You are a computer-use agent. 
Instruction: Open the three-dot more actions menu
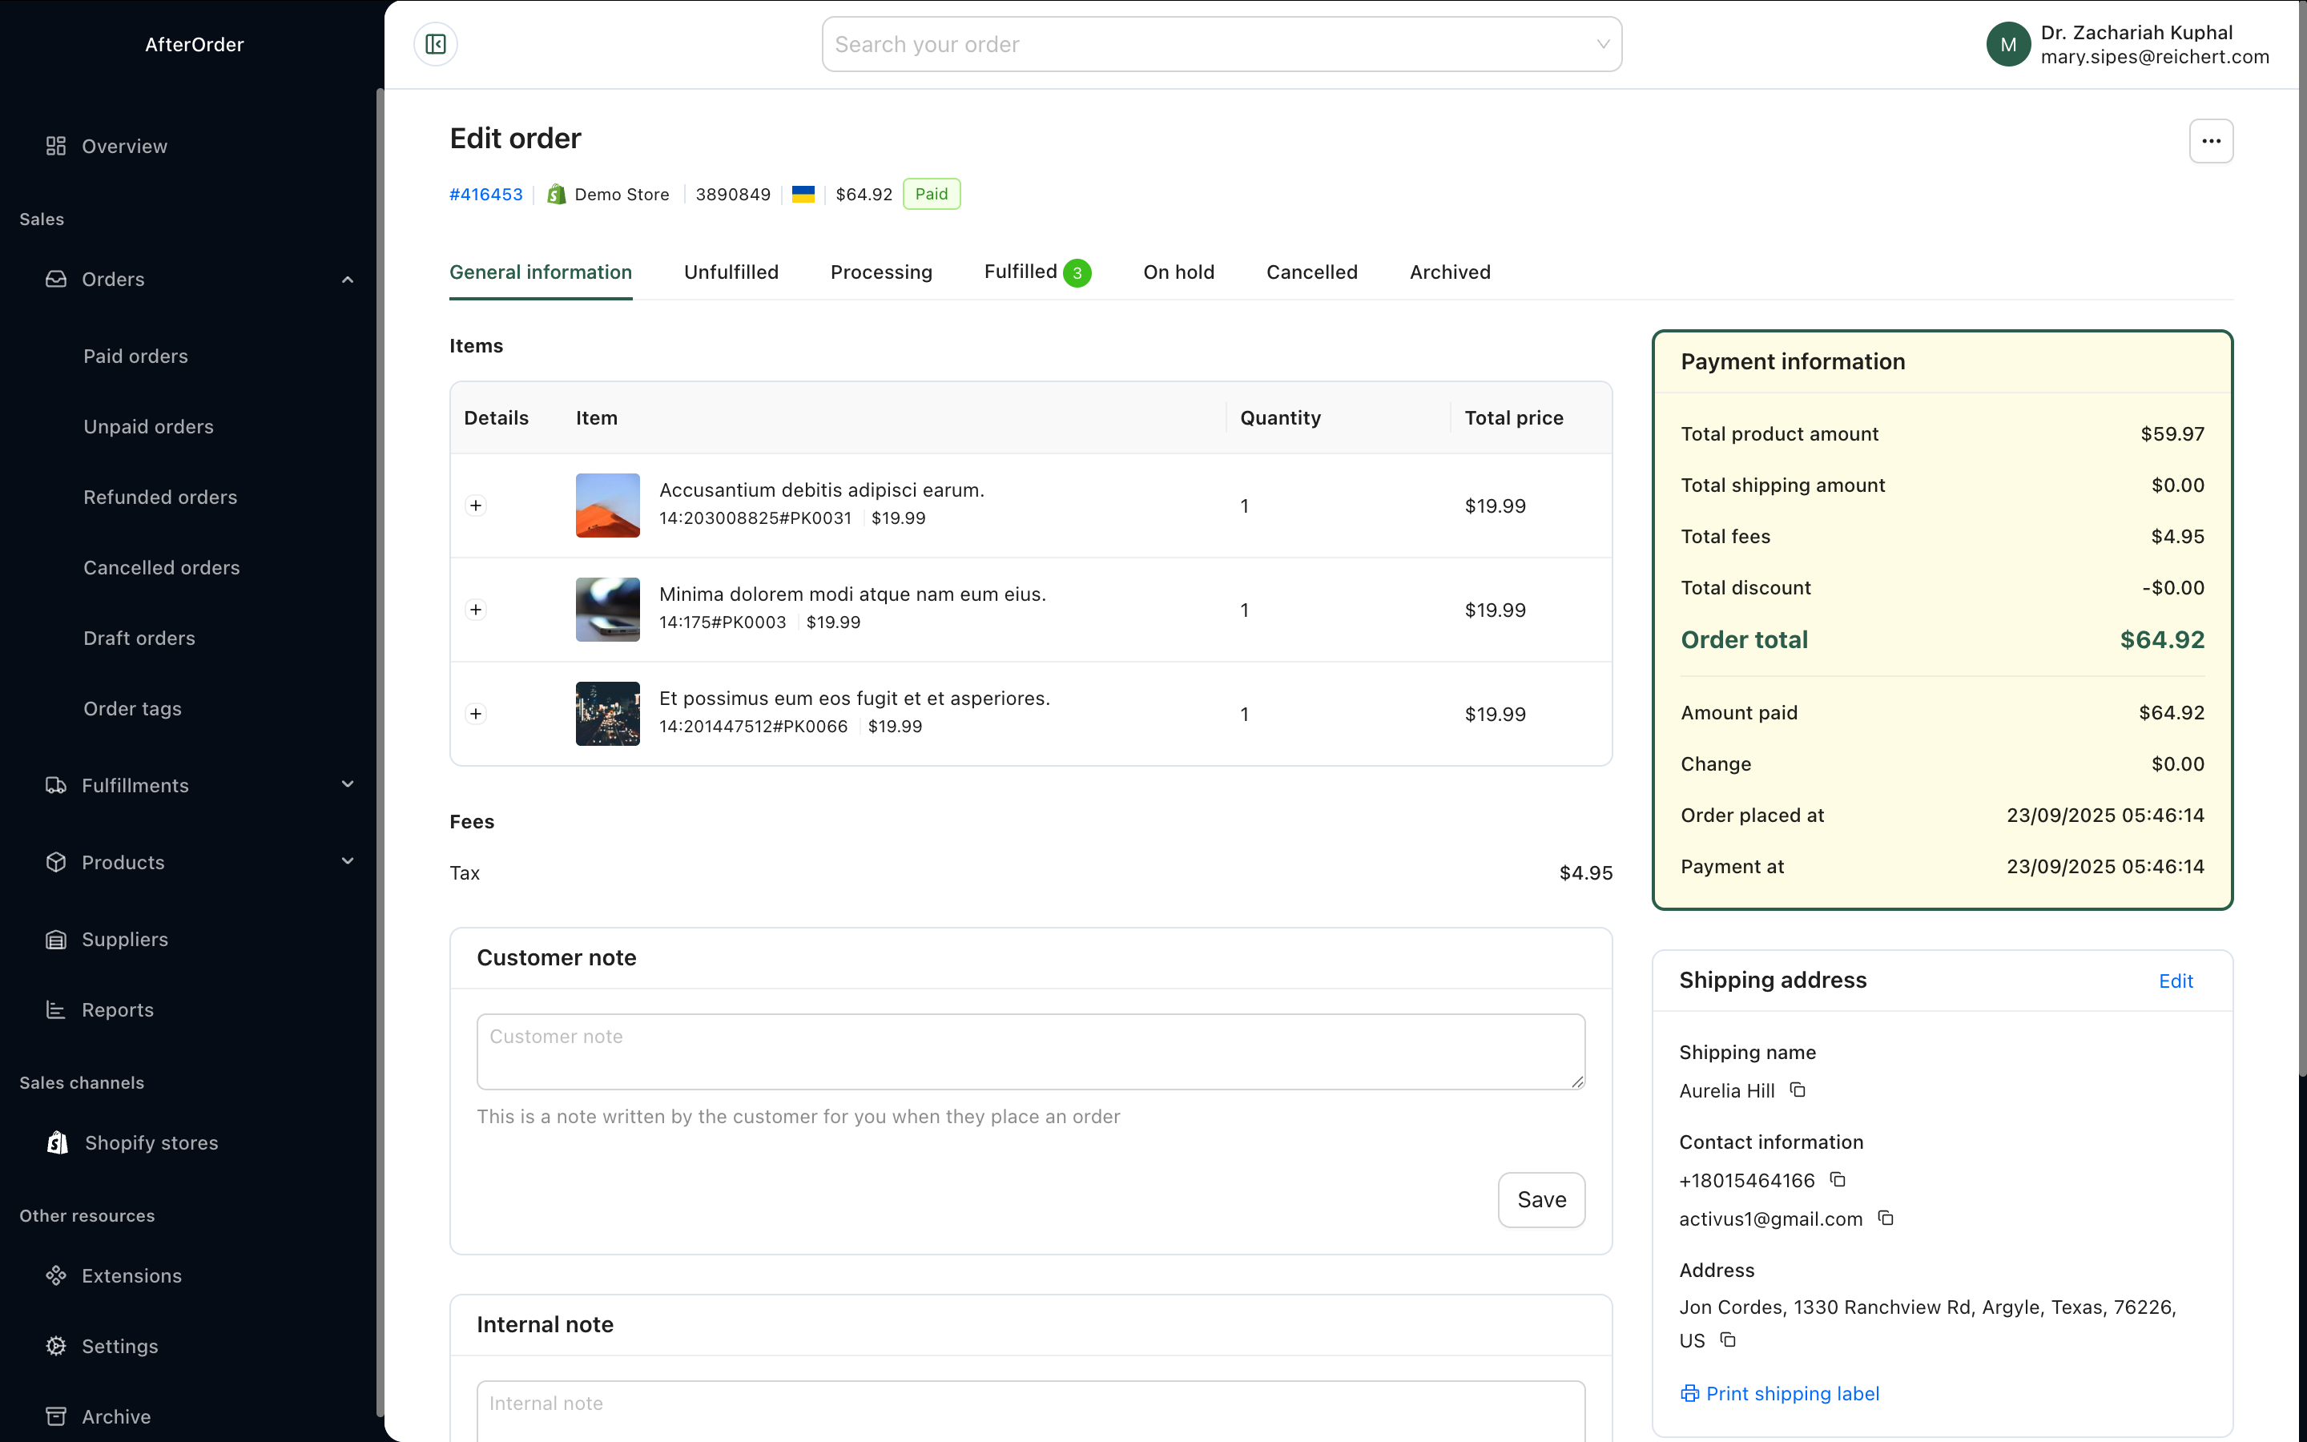[x=2211, y=141]
